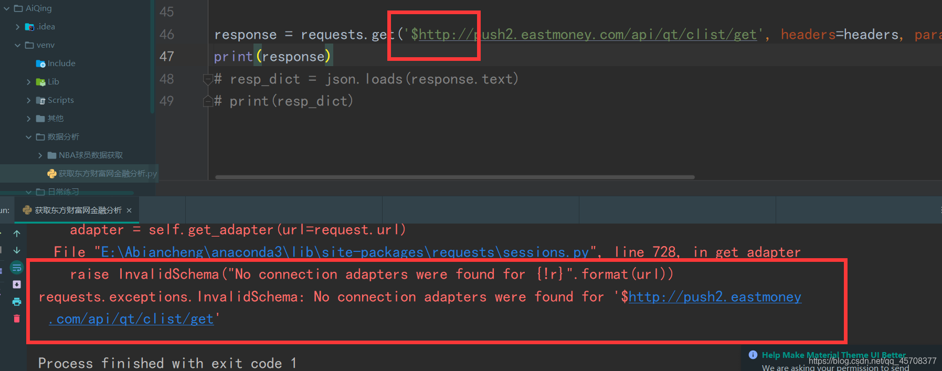Image resolution: width=942 pixels, height=371 pixels.
Task: Toggle the fold marker on line 48
Action: (208, 79)
